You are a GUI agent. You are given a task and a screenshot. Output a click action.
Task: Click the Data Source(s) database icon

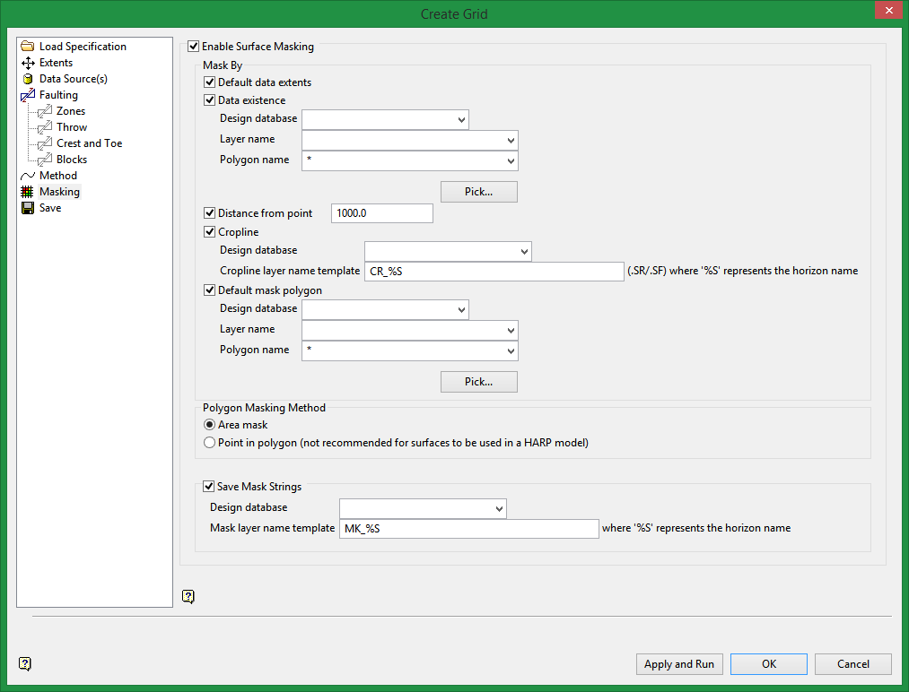coord(29,78)
